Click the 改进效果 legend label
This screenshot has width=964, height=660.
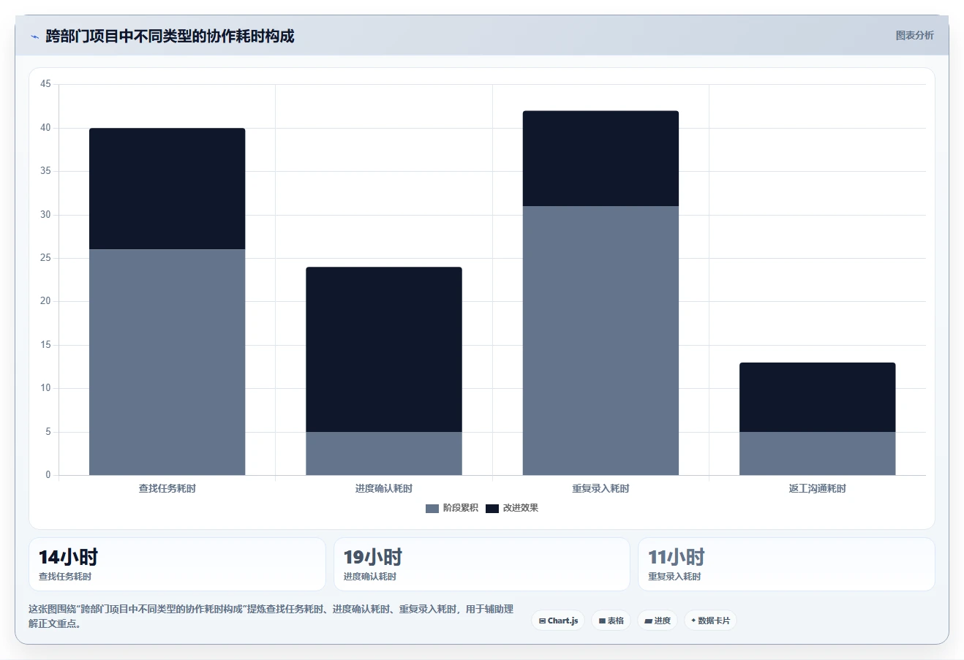(520, 508)
